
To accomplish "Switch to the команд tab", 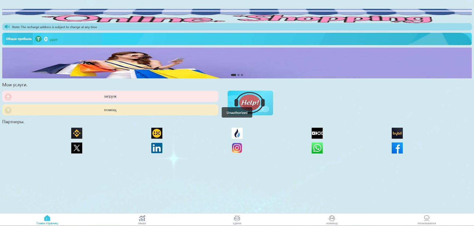I will point(332,220).
